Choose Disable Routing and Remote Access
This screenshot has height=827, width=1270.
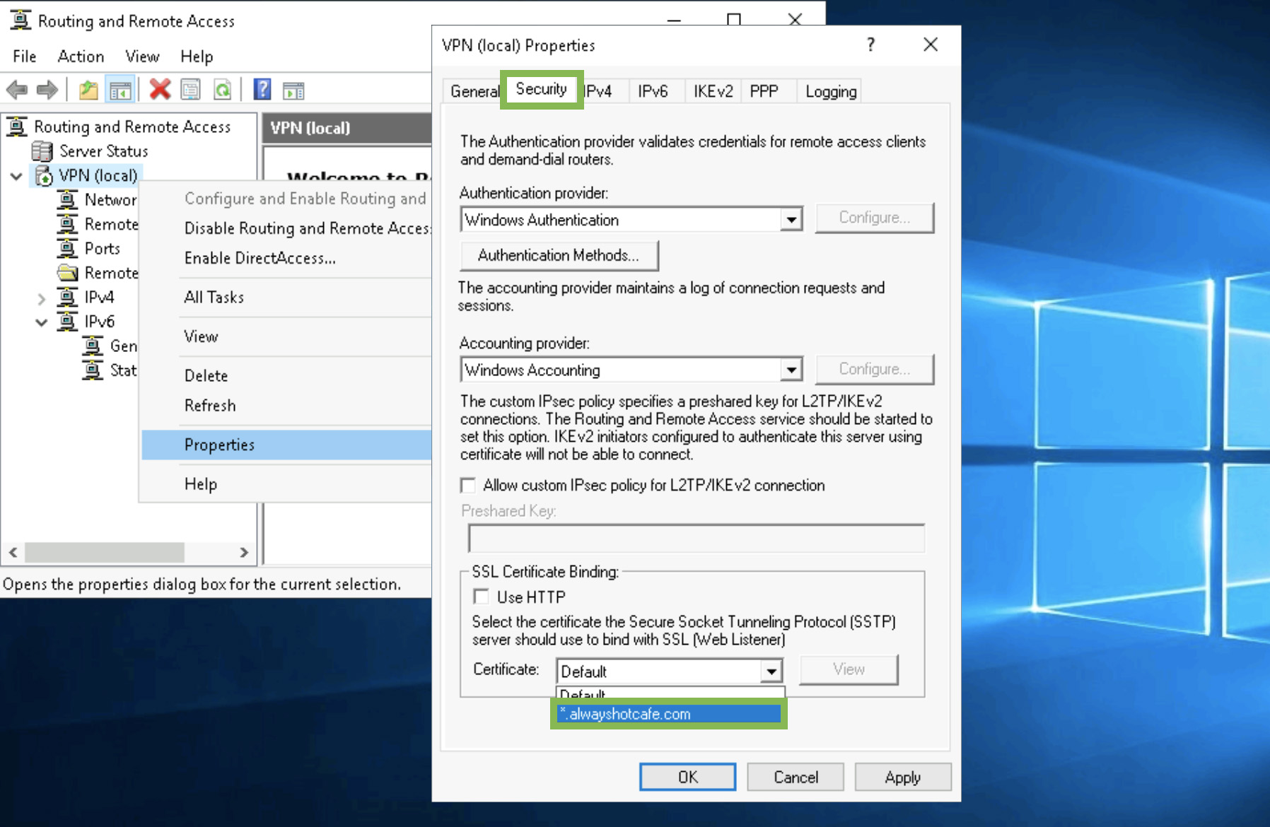pyautogui.click(x=286, y=228)
